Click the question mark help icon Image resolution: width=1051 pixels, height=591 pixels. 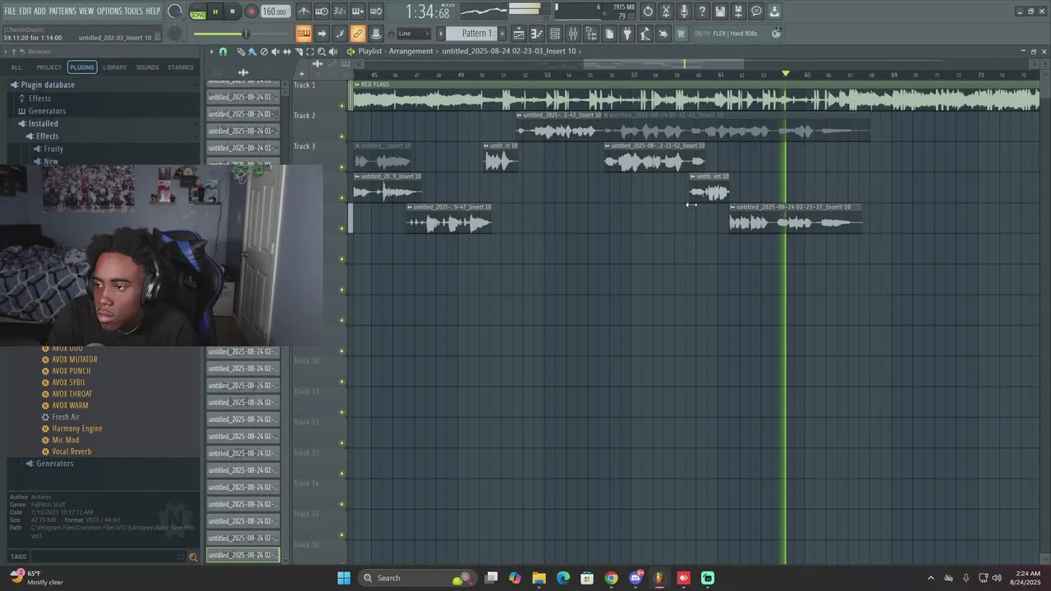point(702,11)
